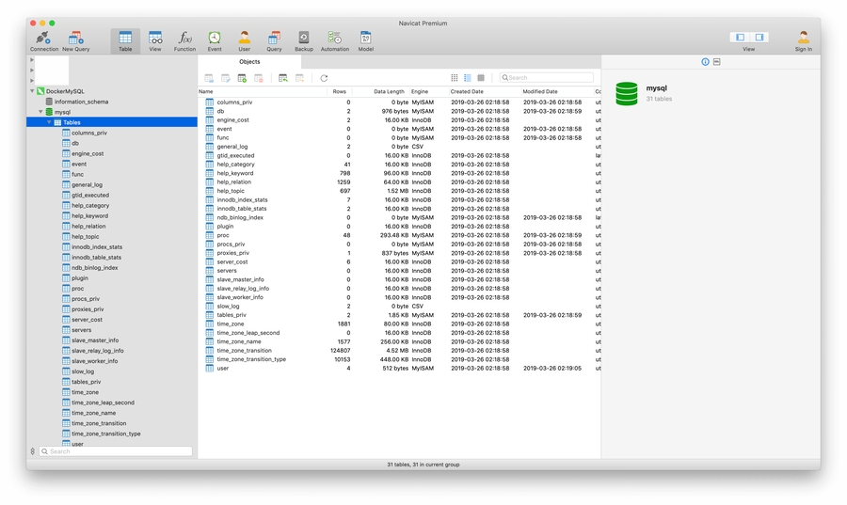This screenshot has width=847, height=505.
Task: Open the Model designer icon
Action: [x=365, y=39]
